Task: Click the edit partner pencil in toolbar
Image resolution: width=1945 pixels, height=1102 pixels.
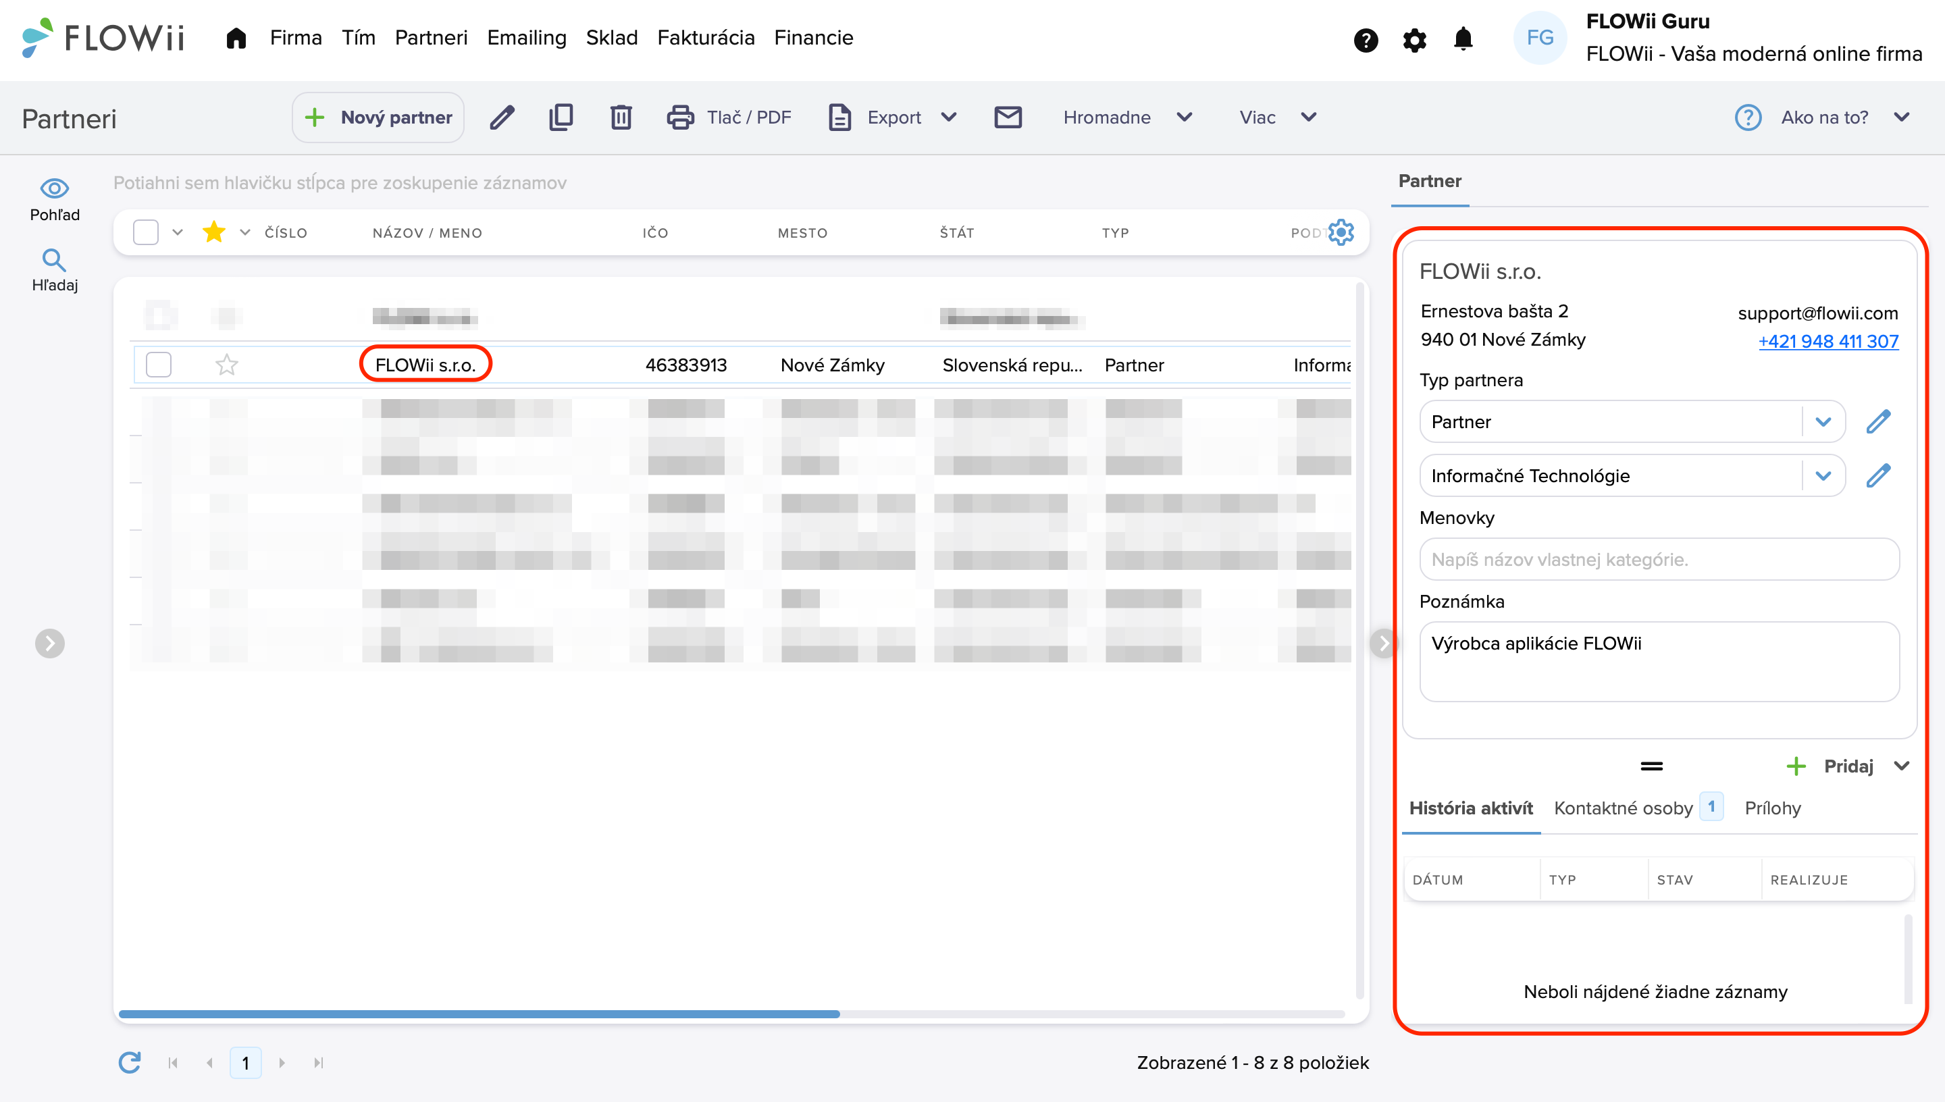Action: (502, 117)
